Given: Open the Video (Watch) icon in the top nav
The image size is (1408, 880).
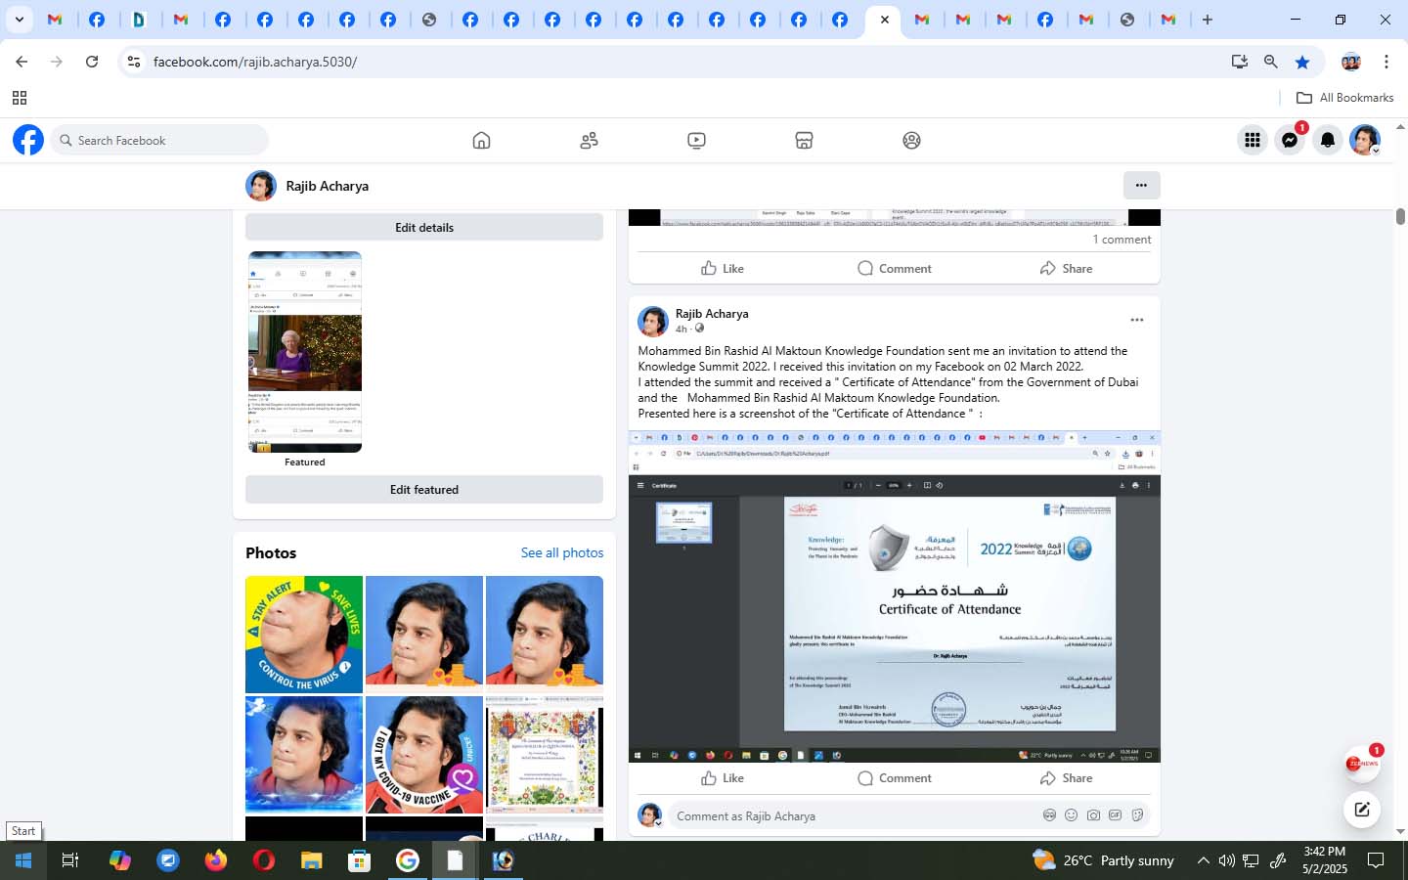Looking at the screenshot, I should click(x=696, y=140).
